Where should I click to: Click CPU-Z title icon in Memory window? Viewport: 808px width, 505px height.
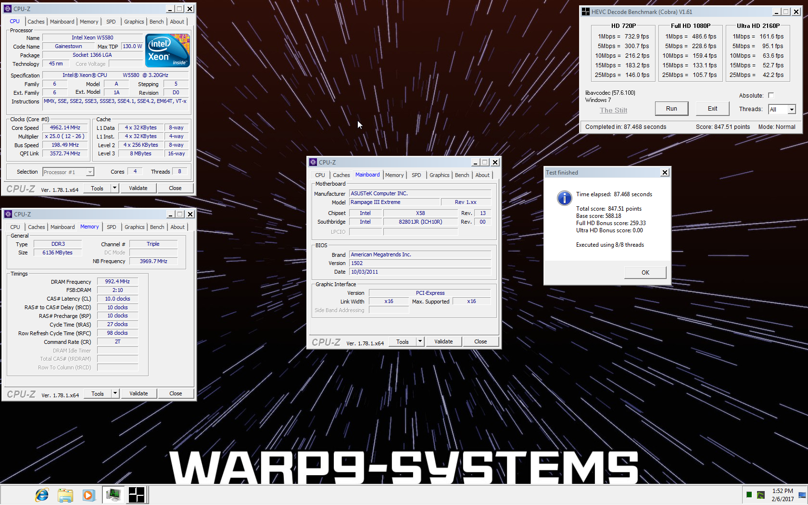(8, 214)
